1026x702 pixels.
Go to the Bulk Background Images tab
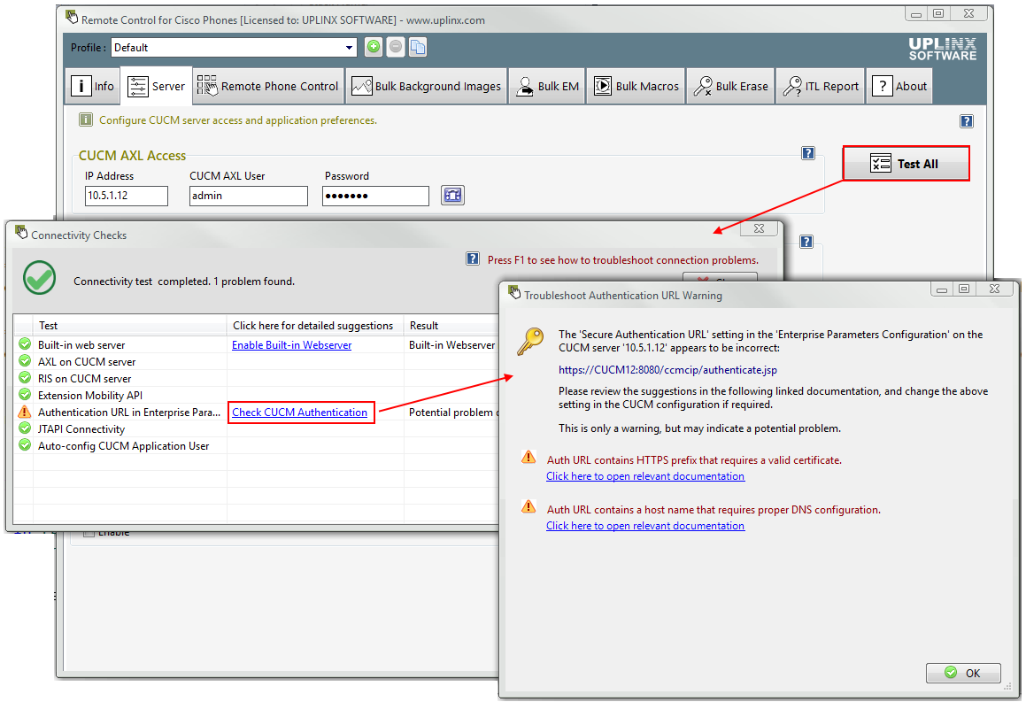[427, 87]
